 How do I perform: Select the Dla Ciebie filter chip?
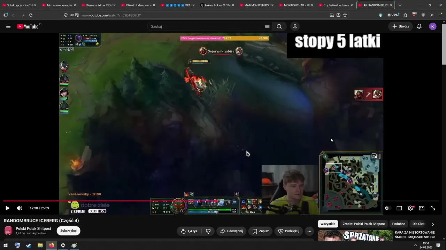pos(419,224)
